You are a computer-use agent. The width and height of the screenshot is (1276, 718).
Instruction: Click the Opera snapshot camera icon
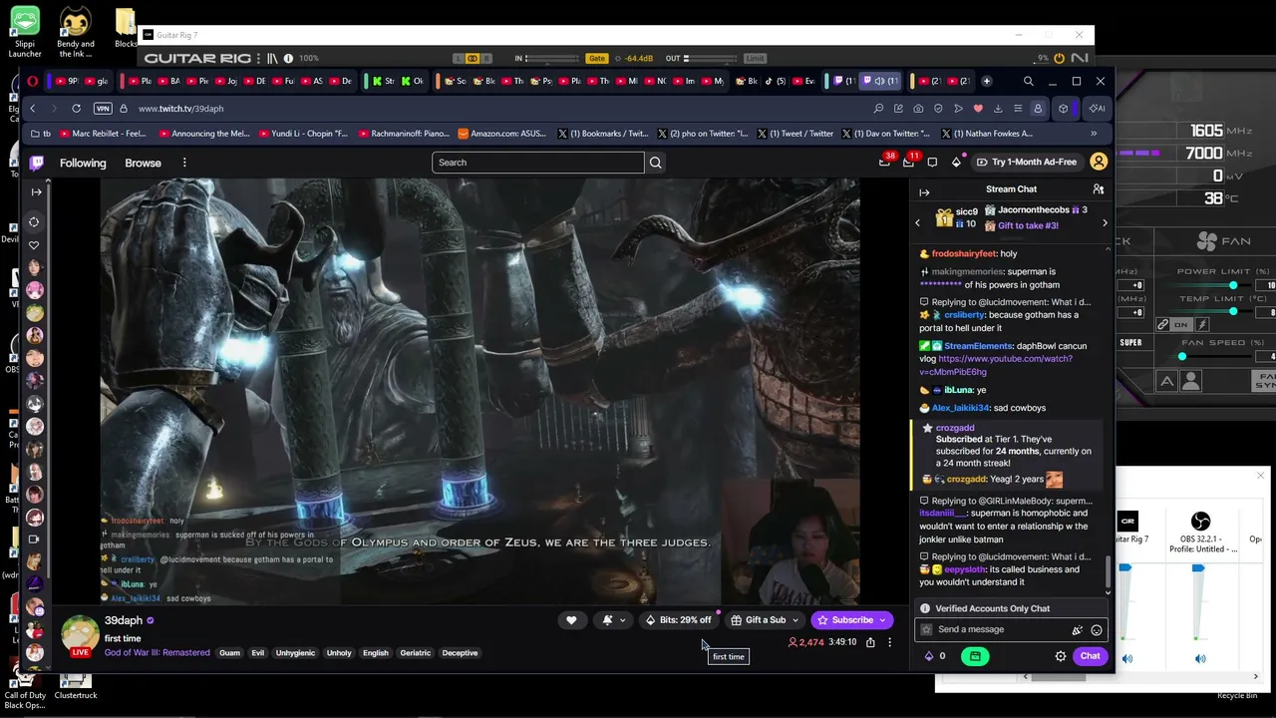coord(918,109)
